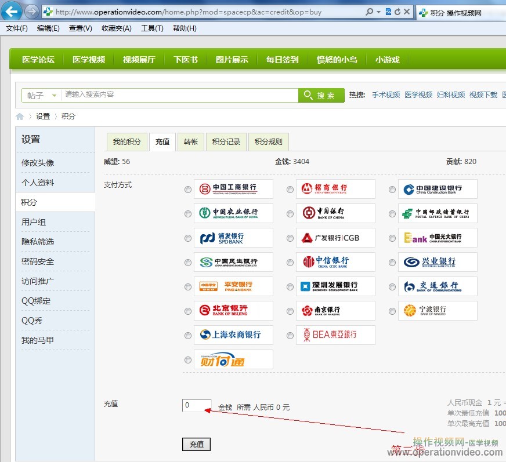Open 修改头像 in settings sidebar
The height and width of the screenshot is (462, 506).
click(38, 163)
